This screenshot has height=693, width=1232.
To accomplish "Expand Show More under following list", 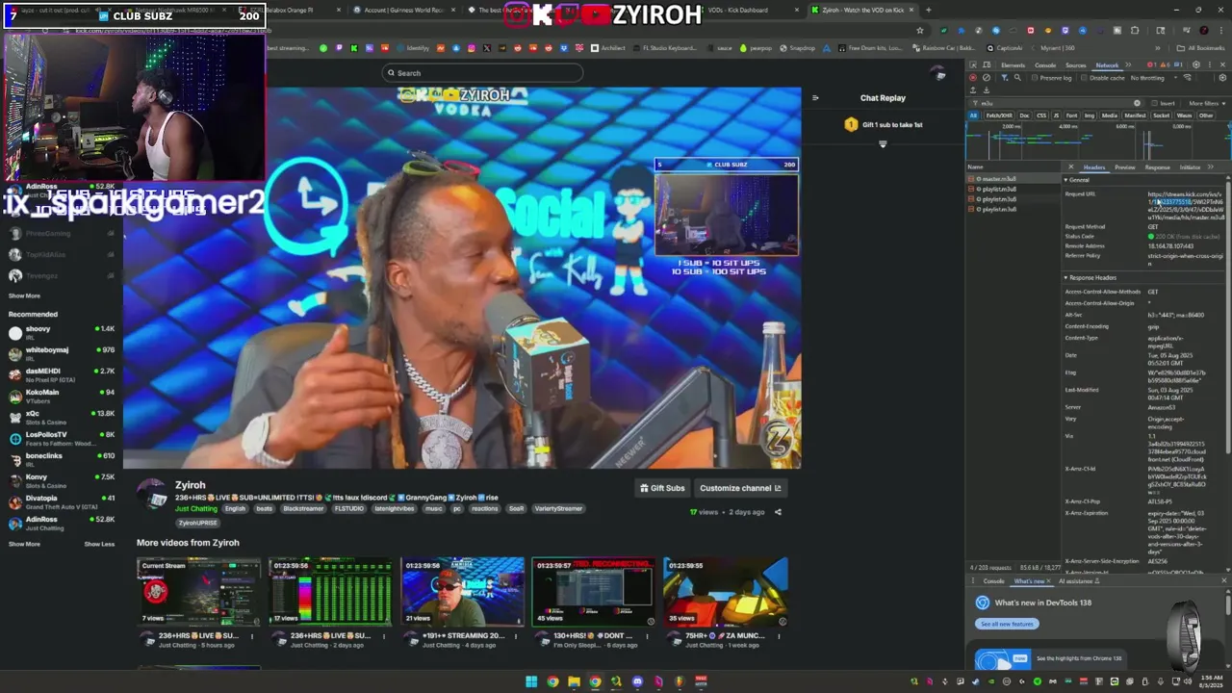I will point(24,295).
